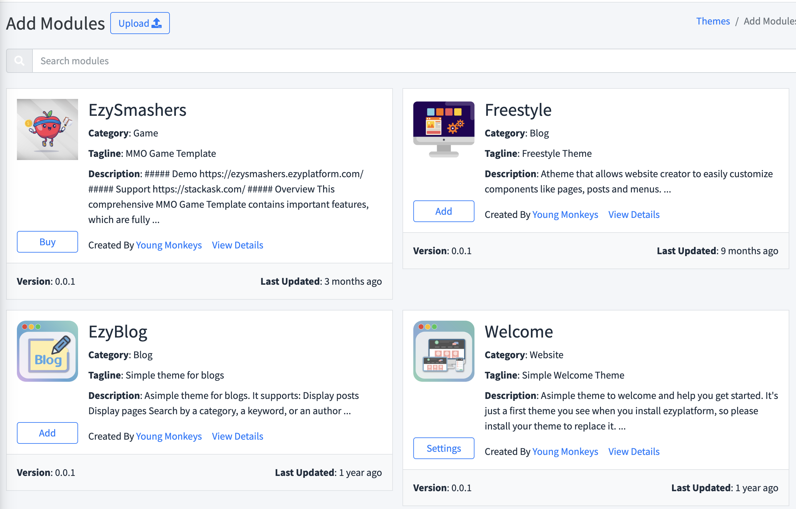
Task: Buy the EzySmashers module
Action: [47, 241]
